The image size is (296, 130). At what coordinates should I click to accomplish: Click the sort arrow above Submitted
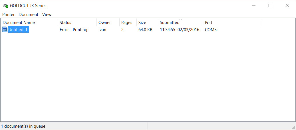click(181, 20)
